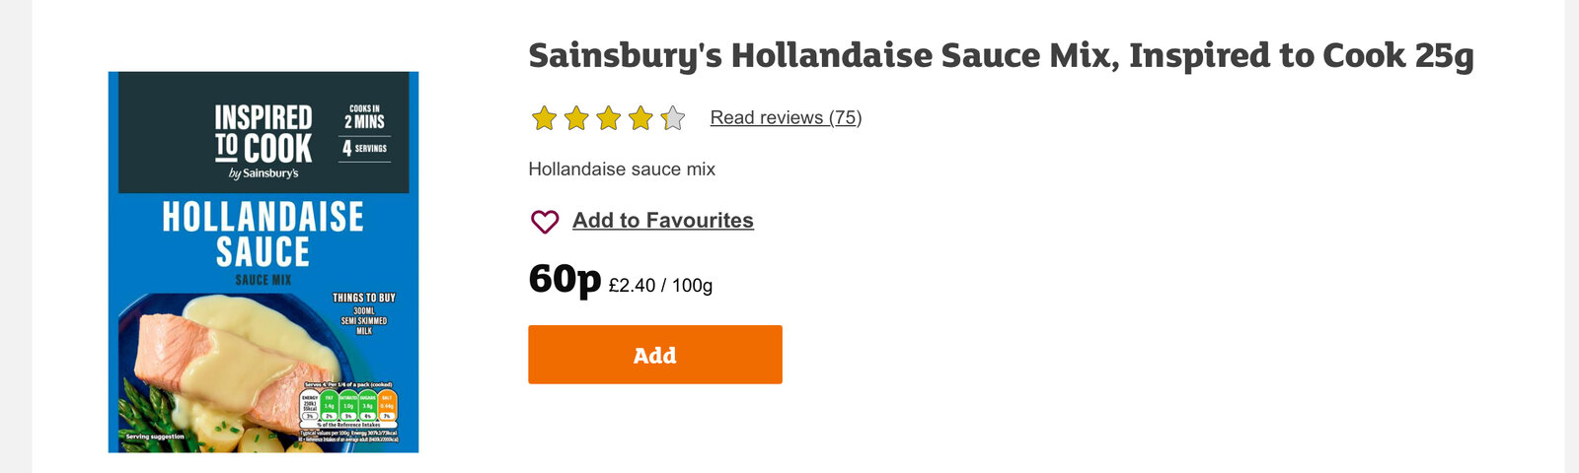1579x473 pixels.
Task: Open Read reviews (75) link
Action: click(786, 118)
